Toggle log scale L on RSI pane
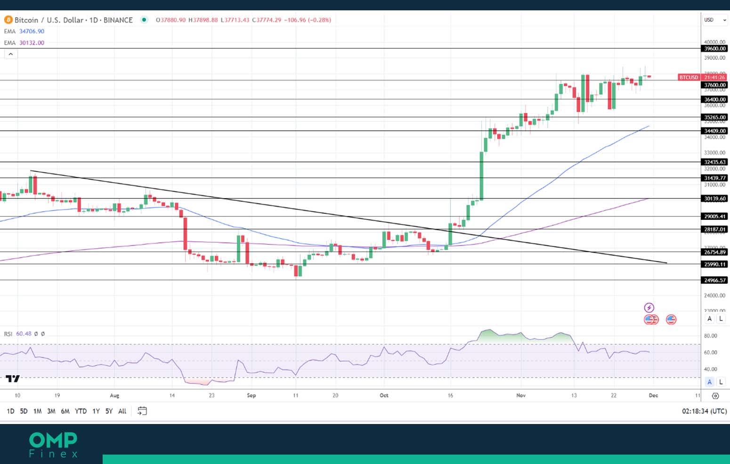730x464 pixels. (721, 382)
